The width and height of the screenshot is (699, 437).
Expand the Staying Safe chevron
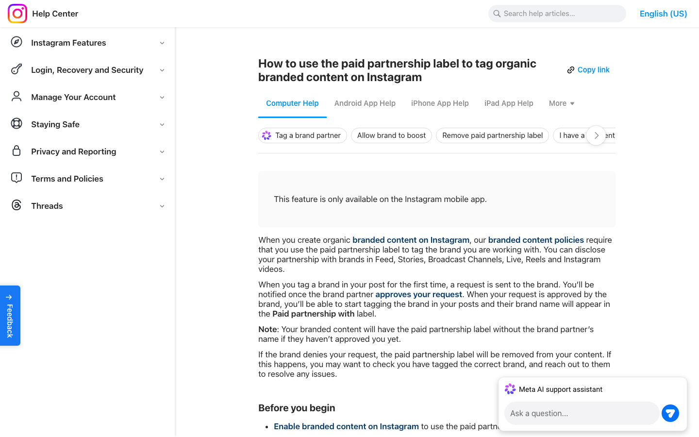coord(162,124)
